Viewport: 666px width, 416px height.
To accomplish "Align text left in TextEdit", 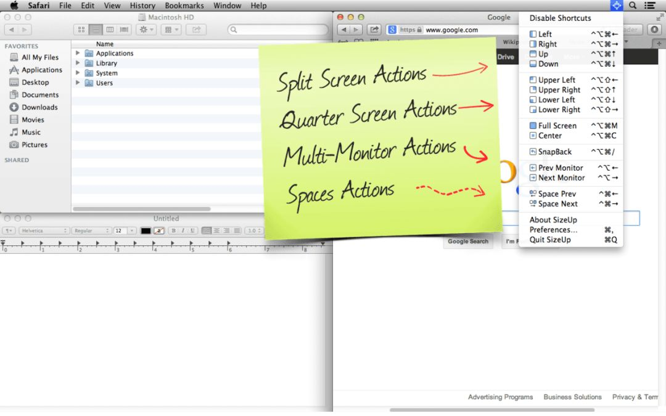I will (x=207, y=230).
